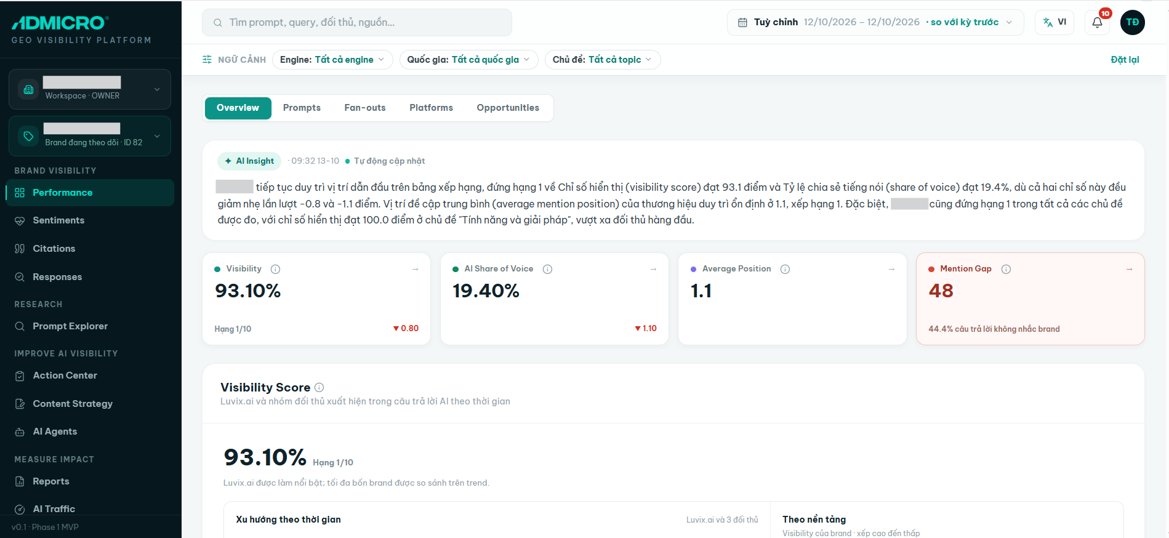
Task: Click the calendar icon in date picker
Action: pyautogui.click(x=742, y=23)
